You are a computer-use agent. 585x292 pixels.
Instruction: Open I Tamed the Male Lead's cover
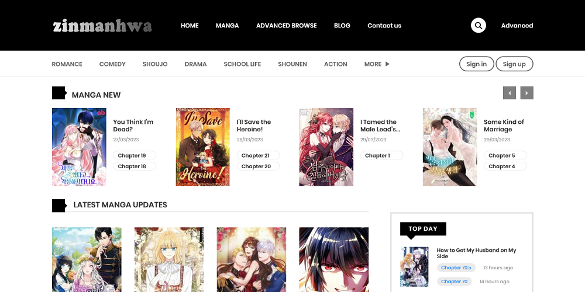click(326, 147)
